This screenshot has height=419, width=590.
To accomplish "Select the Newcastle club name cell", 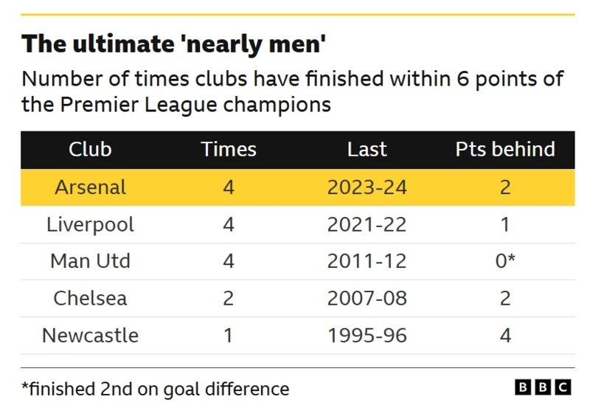I will [90, 336].
